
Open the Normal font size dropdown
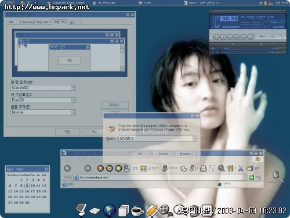pos(73,112)
